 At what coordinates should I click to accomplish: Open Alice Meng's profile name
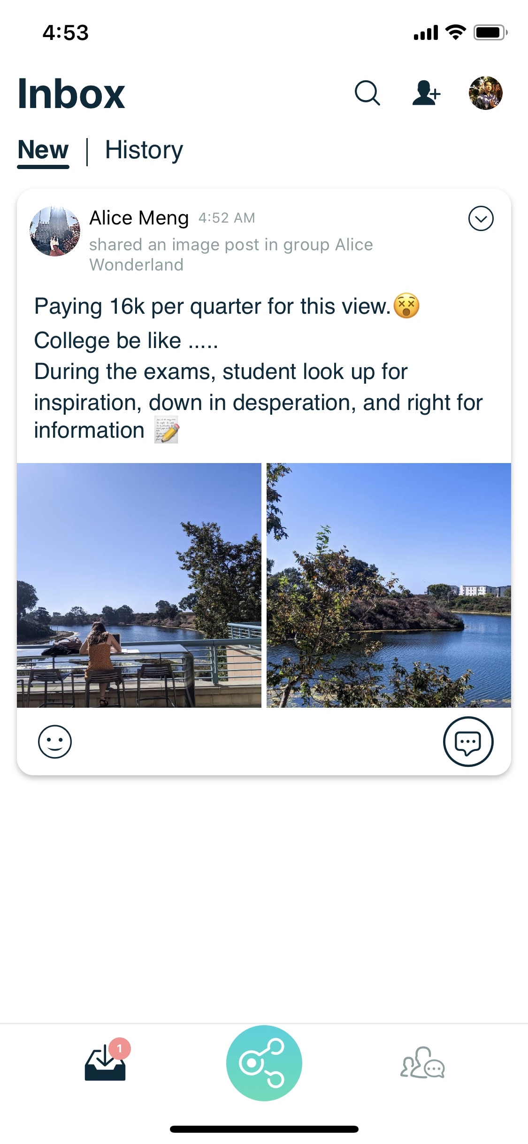139,218
